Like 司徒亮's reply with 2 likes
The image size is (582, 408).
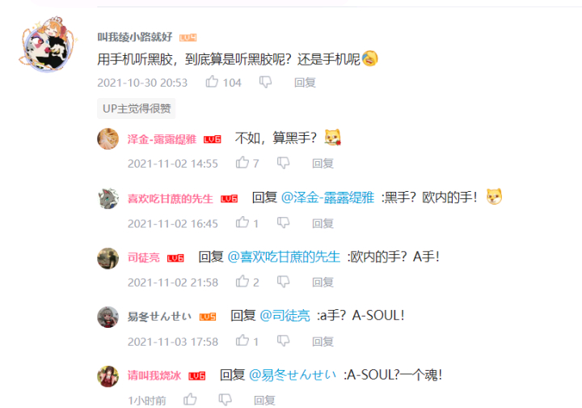(x=242, y=281)
